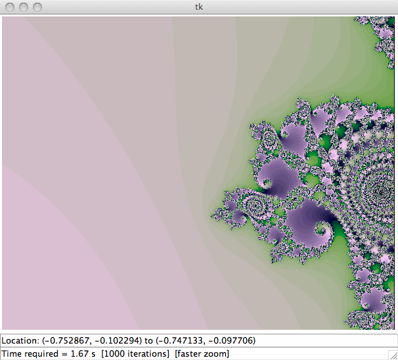398x360 pixels.
Task: Close the tk window
Action: click(x=10, y=7)
